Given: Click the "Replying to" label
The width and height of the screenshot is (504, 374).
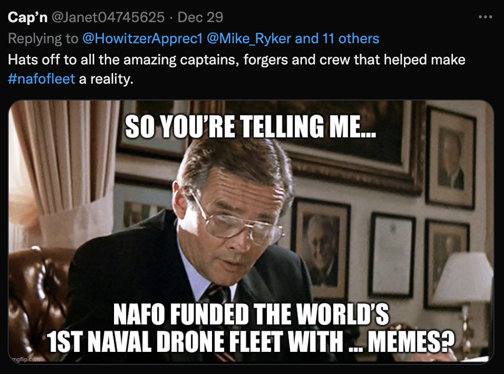Looking at the screenshot, I should pyautogui.click(x=43, y=39).
